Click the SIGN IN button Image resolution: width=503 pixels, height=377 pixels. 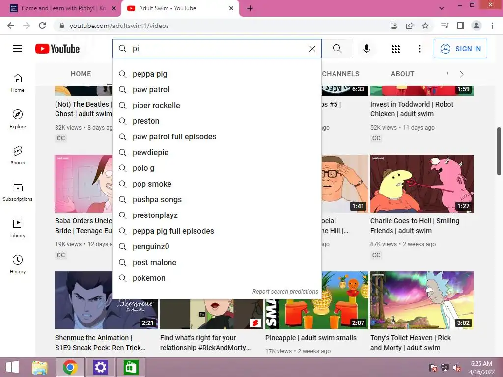coord(460,49)
